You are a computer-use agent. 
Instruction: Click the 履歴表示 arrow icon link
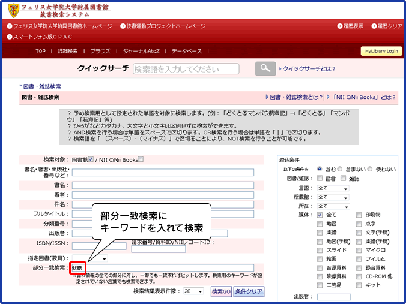point(338,26)
